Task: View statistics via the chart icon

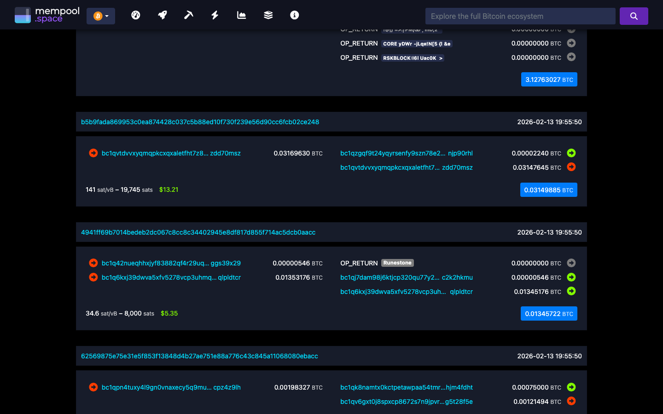Action: 241,15
